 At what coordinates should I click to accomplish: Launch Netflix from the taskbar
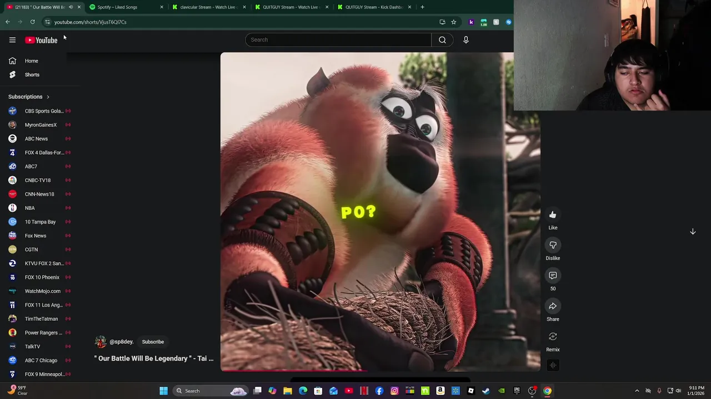click(x=364, y=391)
